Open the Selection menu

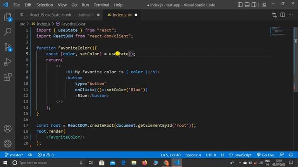pos(45,5)
